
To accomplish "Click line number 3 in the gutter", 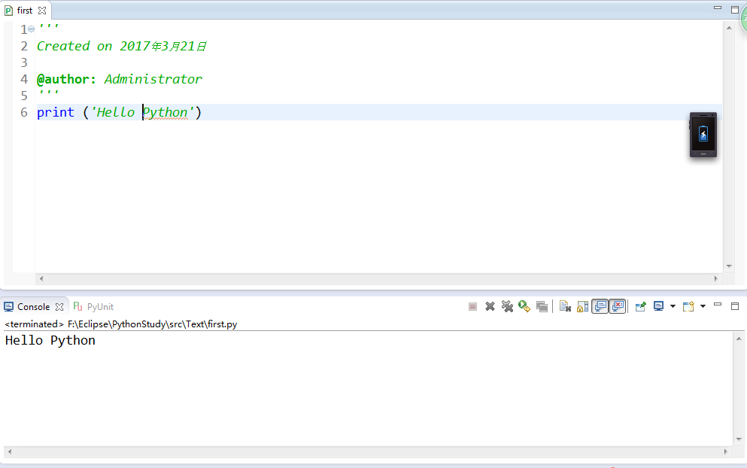I will (x=24, y=62).
